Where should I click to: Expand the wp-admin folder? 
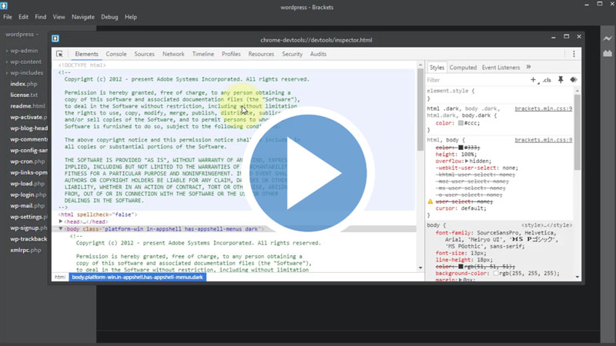[7, 51]
